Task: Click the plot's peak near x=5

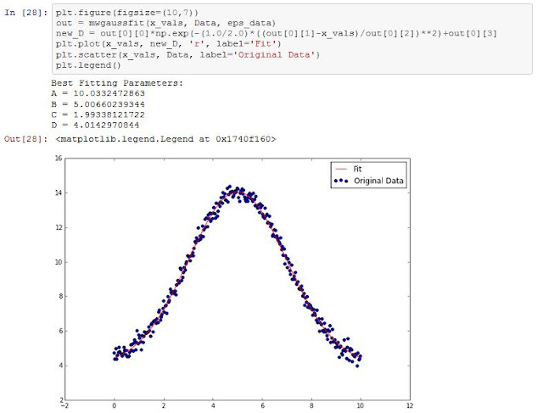Action: tap(238, 191)
